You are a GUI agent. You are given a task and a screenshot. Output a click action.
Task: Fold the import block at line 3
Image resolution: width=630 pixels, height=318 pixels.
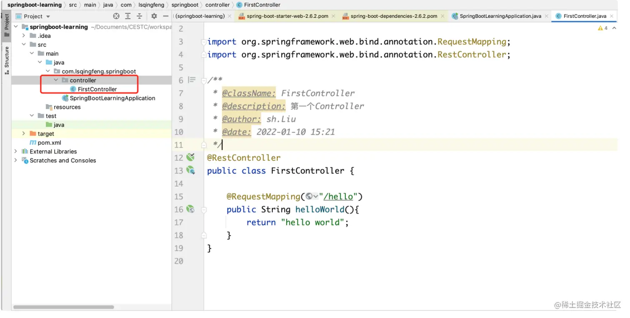204,42
